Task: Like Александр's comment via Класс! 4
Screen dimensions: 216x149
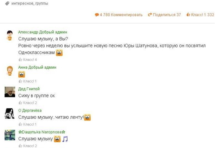Action: pos(28,60)
